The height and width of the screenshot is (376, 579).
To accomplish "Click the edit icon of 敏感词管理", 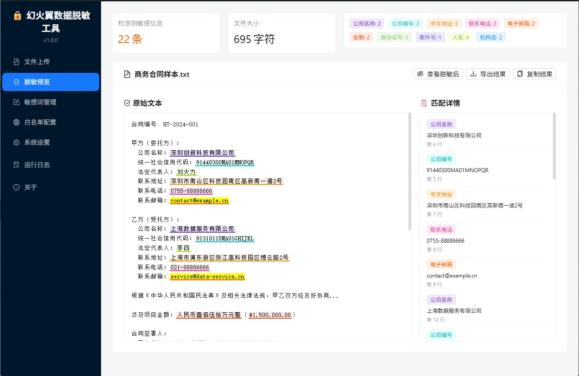I will click(x=16, y=102).
